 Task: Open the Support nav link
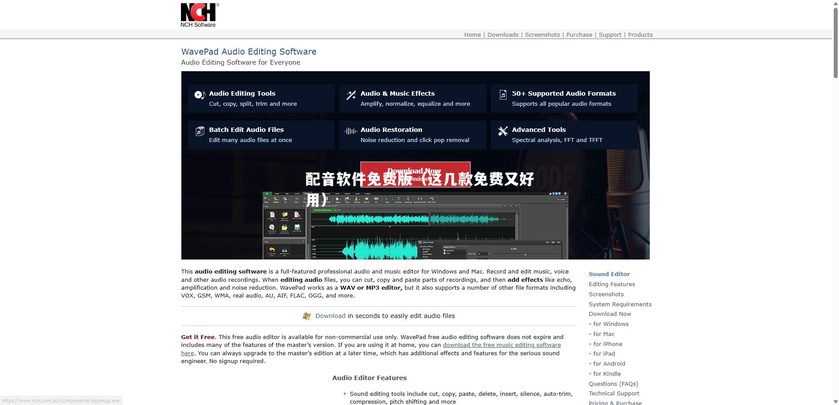coord(610,35)
